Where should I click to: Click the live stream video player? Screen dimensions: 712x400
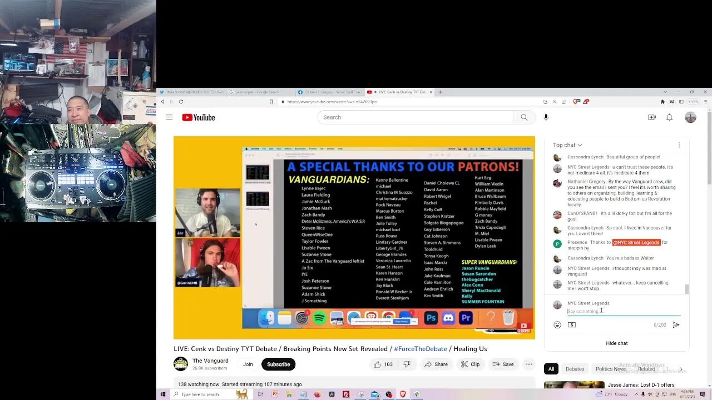(354, 237)
